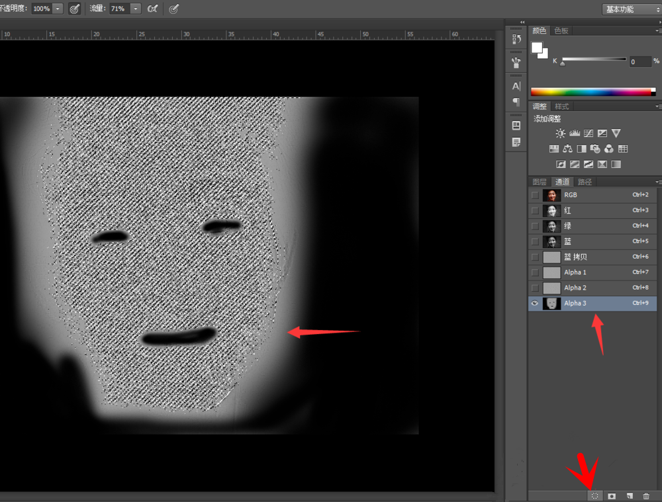Show the RGB channel visibility
Viewport: 662px width, 502px height.
535,195
